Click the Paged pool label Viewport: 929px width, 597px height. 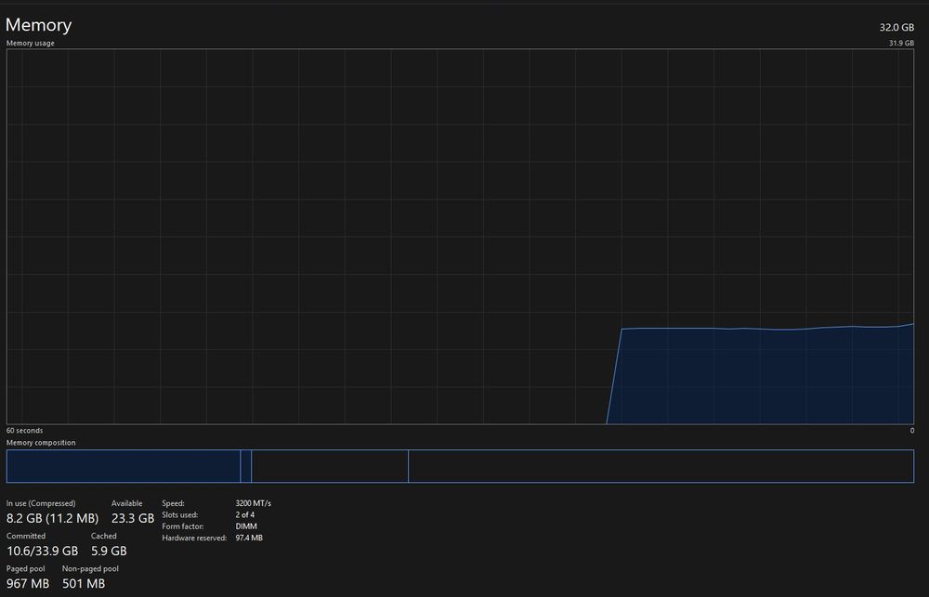[x=25, y=568]
